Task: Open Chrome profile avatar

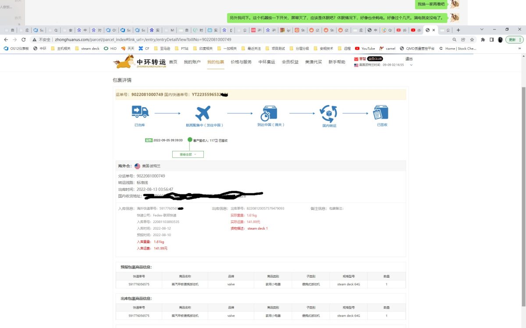Action: coord(500,39)
